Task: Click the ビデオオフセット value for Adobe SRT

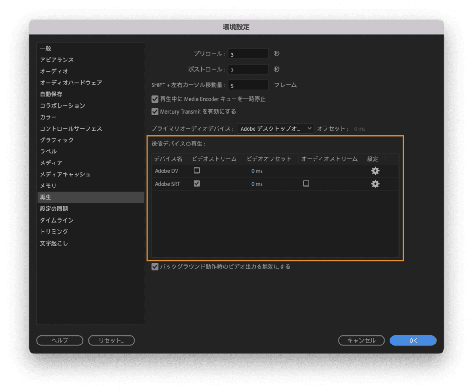Action: pos(257,184)
